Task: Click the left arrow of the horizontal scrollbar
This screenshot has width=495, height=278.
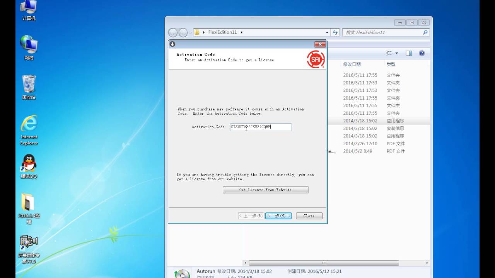Action: pyautogui.click(x=245, y=263)
